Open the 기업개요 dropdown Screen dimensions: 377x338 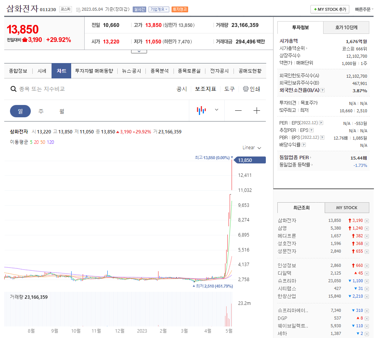pyautogui.click(x=158, y=9)
